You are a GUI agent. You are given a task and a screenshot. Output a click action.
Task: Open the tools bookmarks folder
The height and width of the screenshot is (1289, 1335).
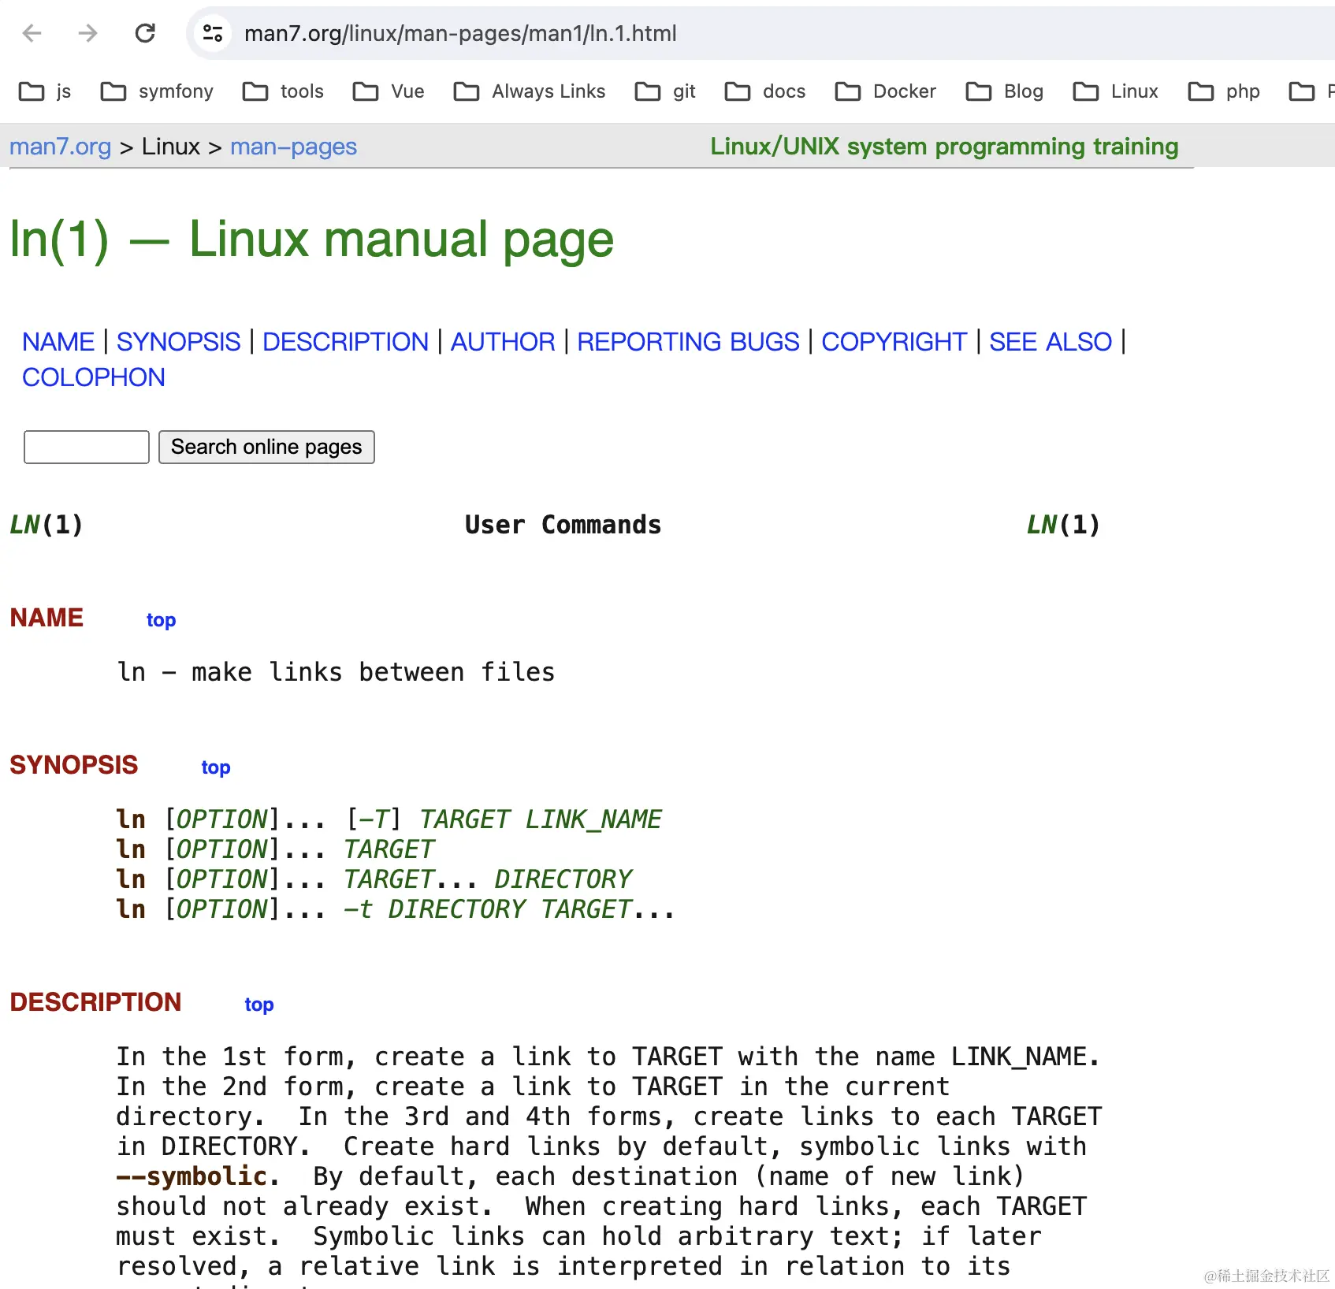click(283, 91)
